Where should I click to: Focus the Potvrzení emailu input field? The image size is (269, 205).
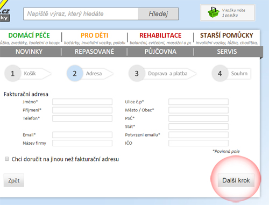199,135
